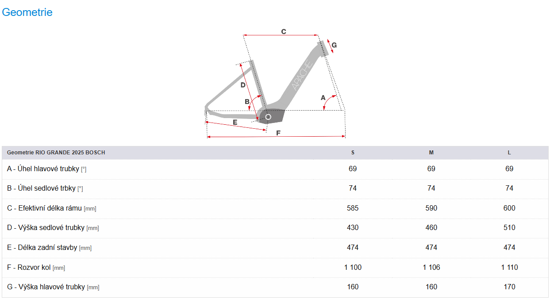Viewport: 550px width, 303px height.
Task: Click row C - Efektivní délka rámu
Action: pyautogui.click(x=275, y=208)
